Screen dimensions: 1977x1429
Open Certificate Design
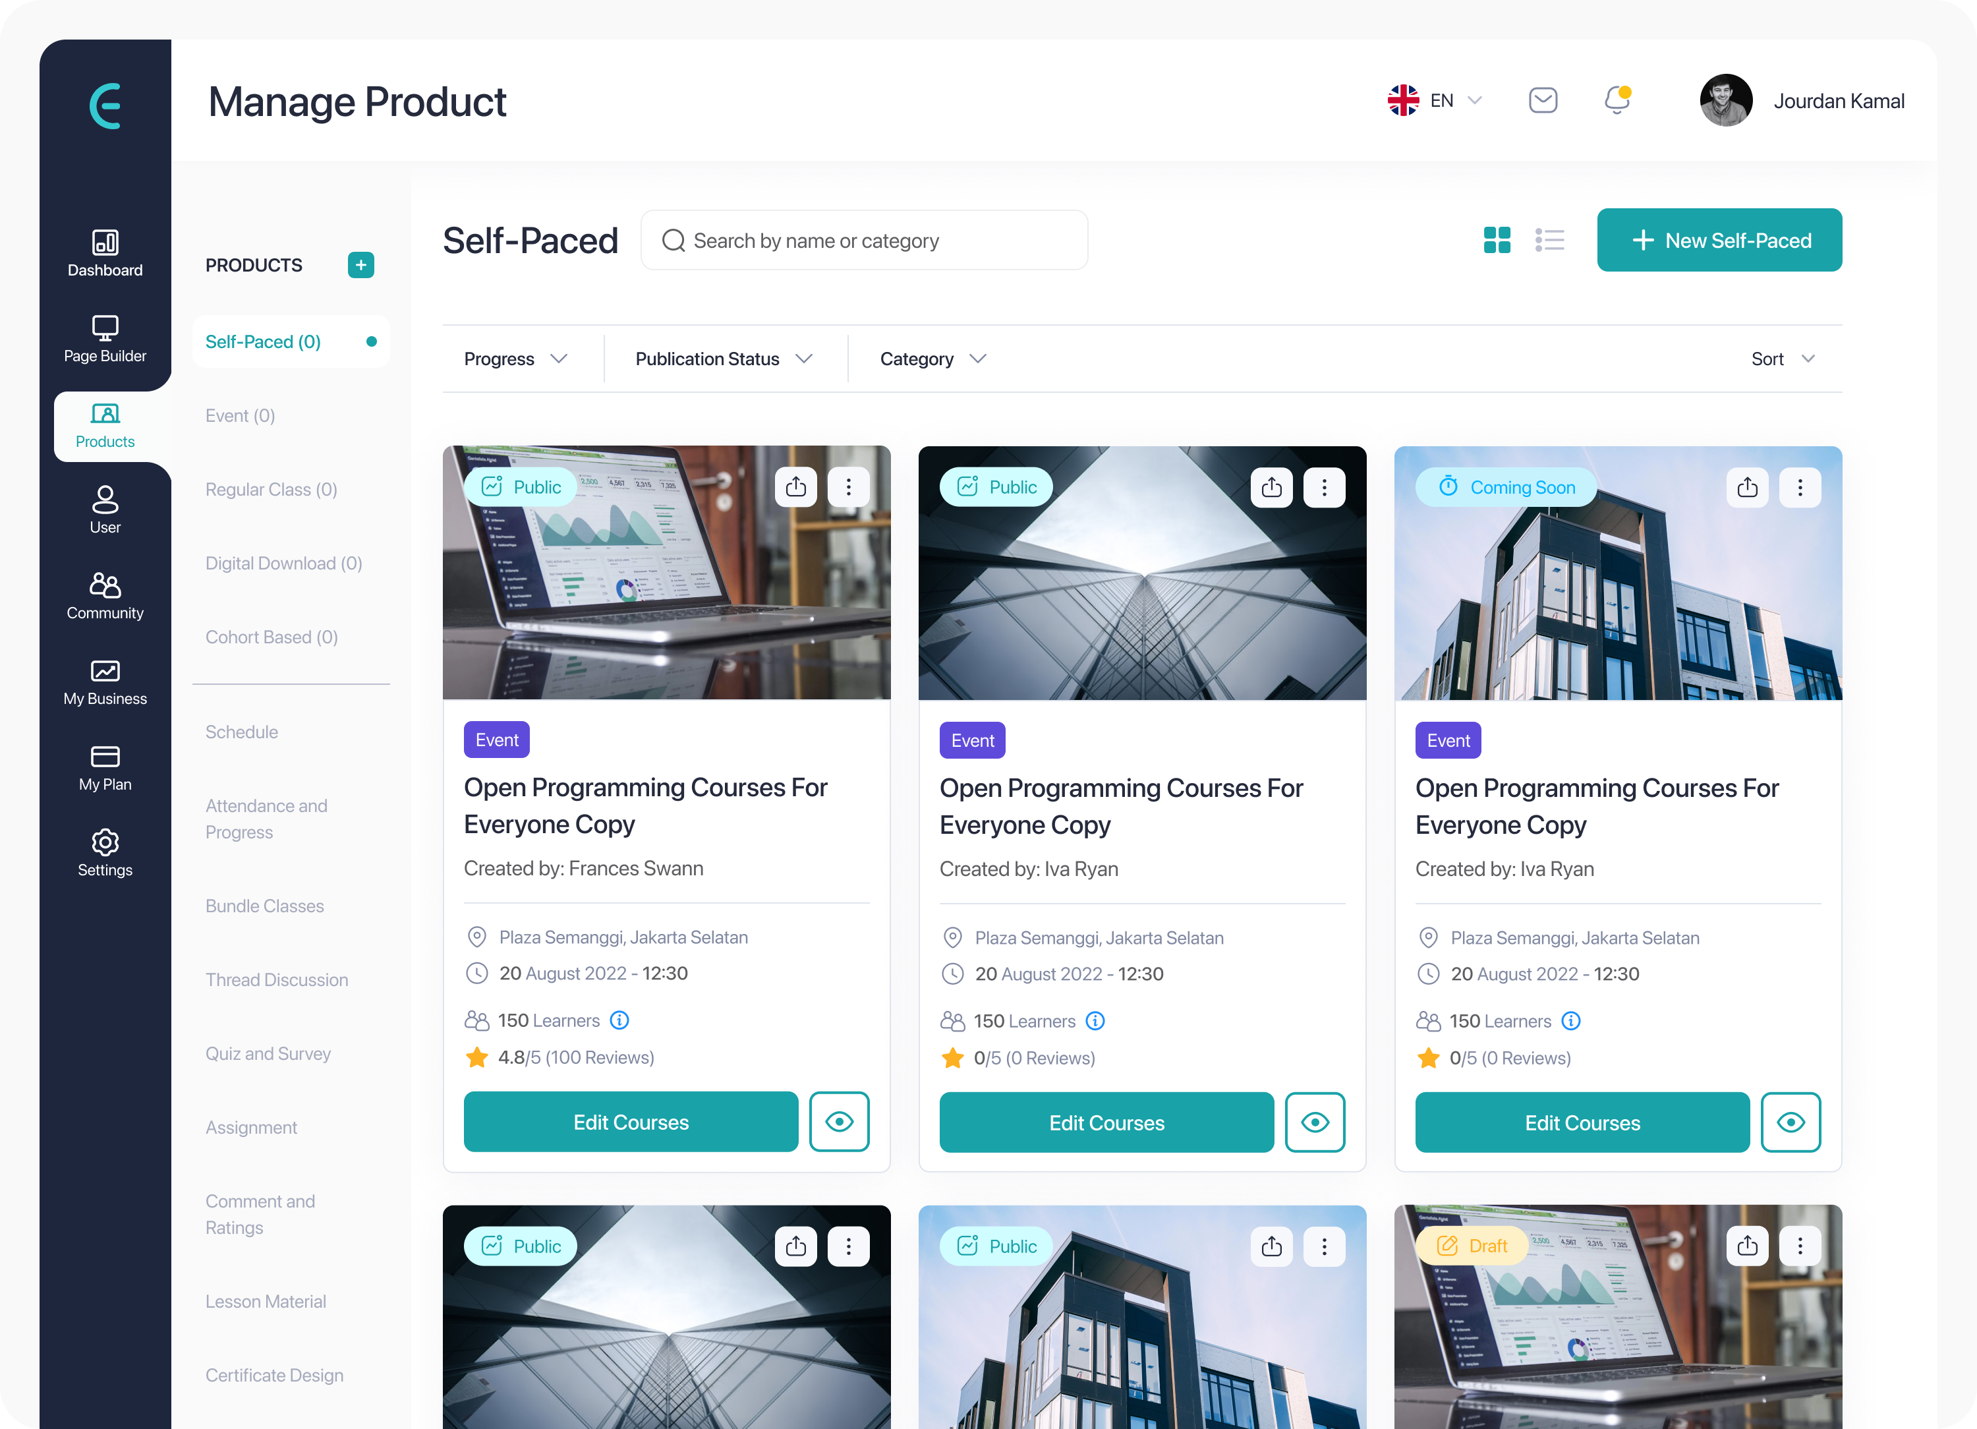pyautogui.click(x=275, y=1375)
